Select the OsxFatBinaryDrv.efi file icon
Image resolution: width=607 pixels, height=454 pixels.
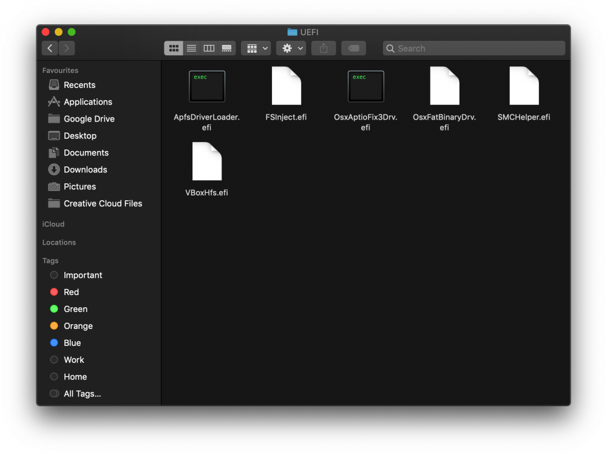click(x=444, y=86)
